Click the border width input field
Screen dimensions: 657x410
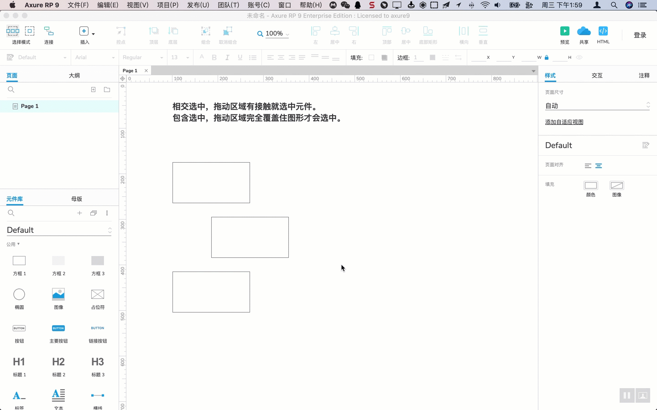click(x=418, y=57)
